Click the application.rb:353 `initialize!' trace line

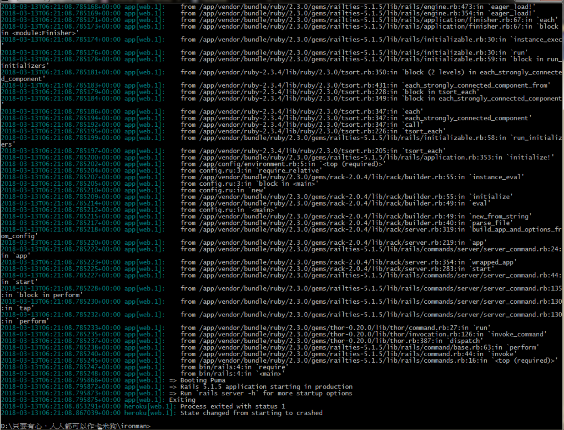coord(367,157)
